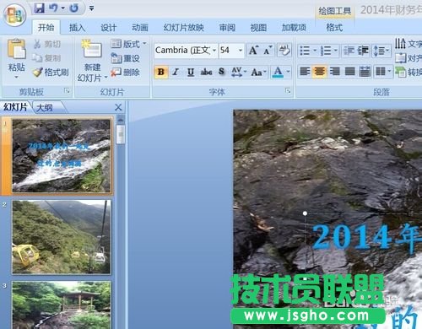The height and width of the screenshot is (329, 422).
Task: Select the Format Painter tool
Action: coord(51,73)
